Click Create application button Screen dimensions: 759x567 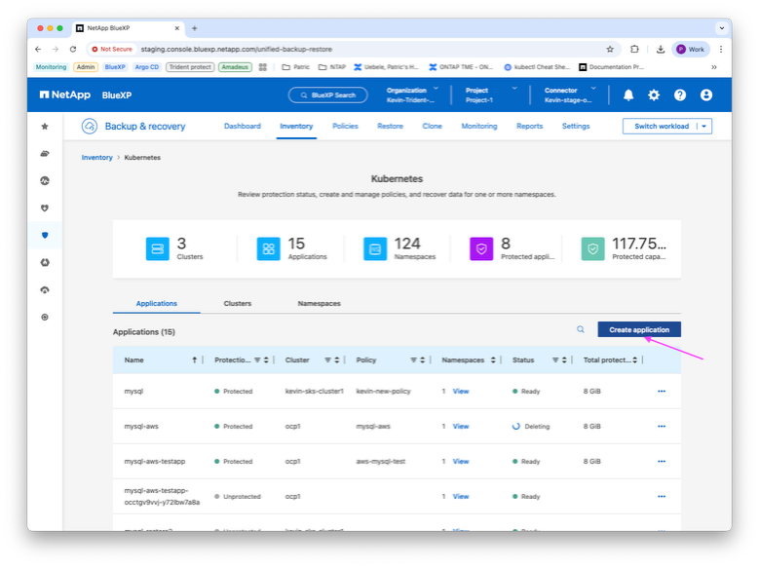point(639,329)
